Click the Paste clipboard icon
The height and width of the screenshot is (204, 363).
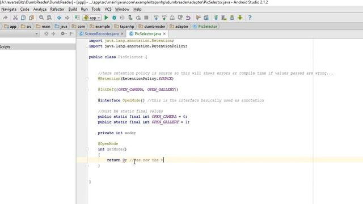(x=31, y=18)
